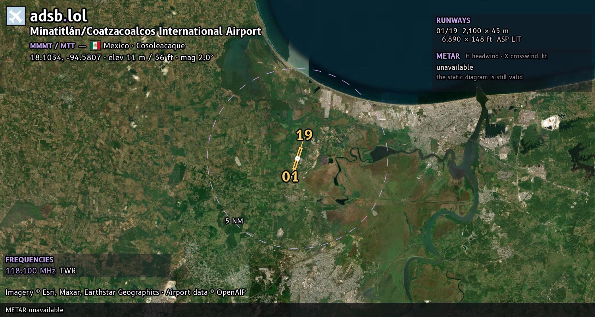
Task: Click the Mexico flag icon
Action: click(x=95, y=45)
